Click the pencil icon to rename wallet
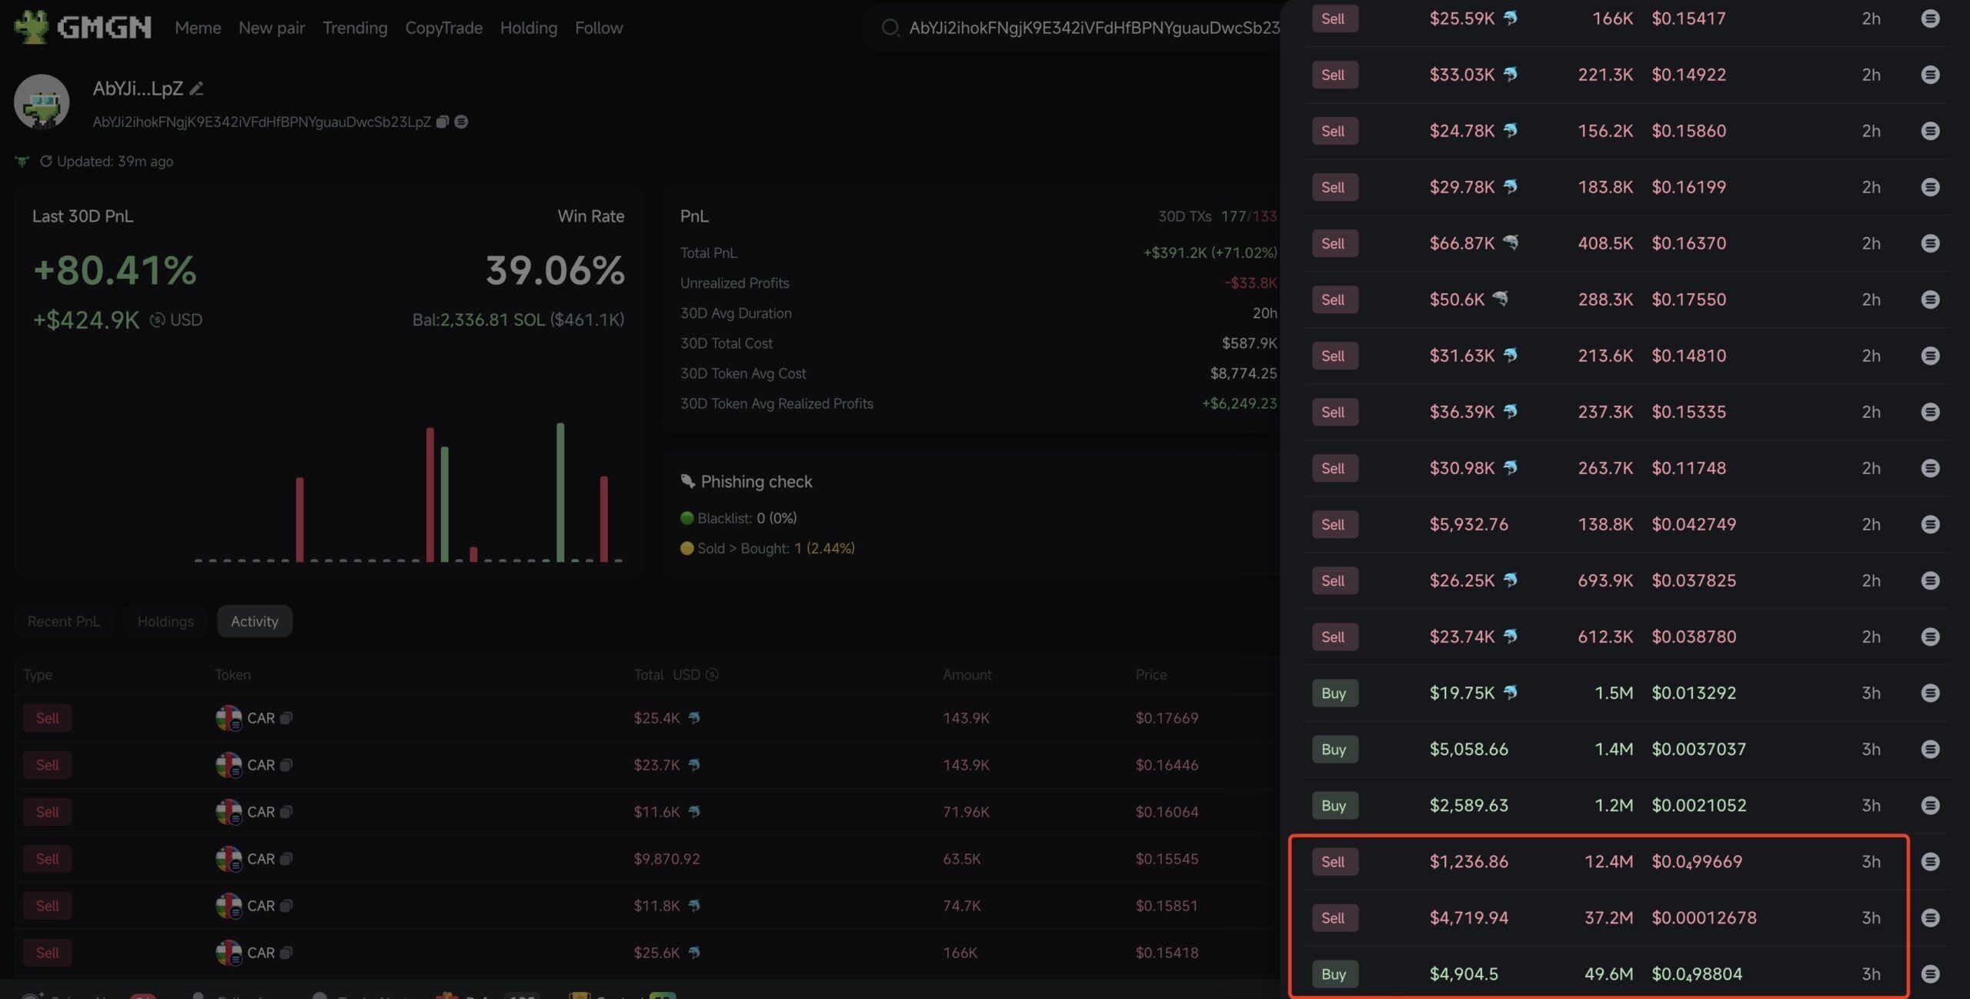Screen dimensions: 1970x999 click(x=197, y=89)
